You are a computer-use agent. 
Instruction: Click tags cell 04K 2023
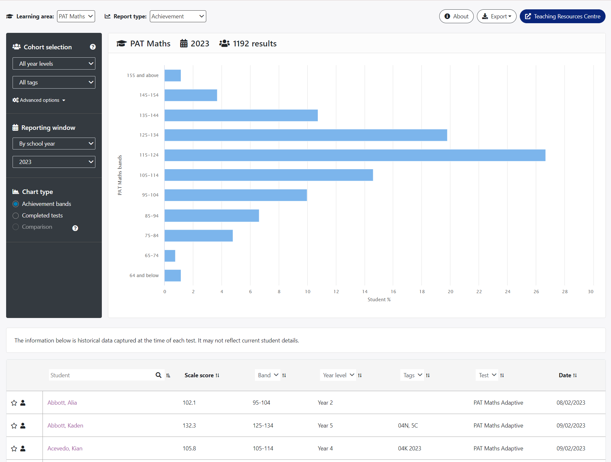tap(410, 448)
